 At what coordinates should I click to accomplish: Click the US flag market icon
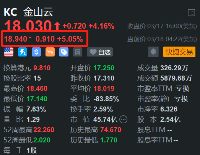click(9, 52)
